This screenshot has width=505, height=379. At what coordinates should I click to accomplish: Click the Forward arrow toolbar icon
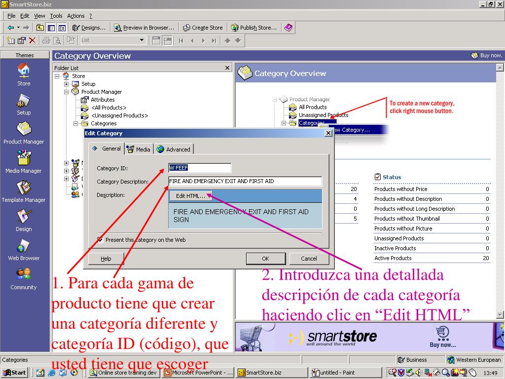pyautogui.click(x=26, y=28)
